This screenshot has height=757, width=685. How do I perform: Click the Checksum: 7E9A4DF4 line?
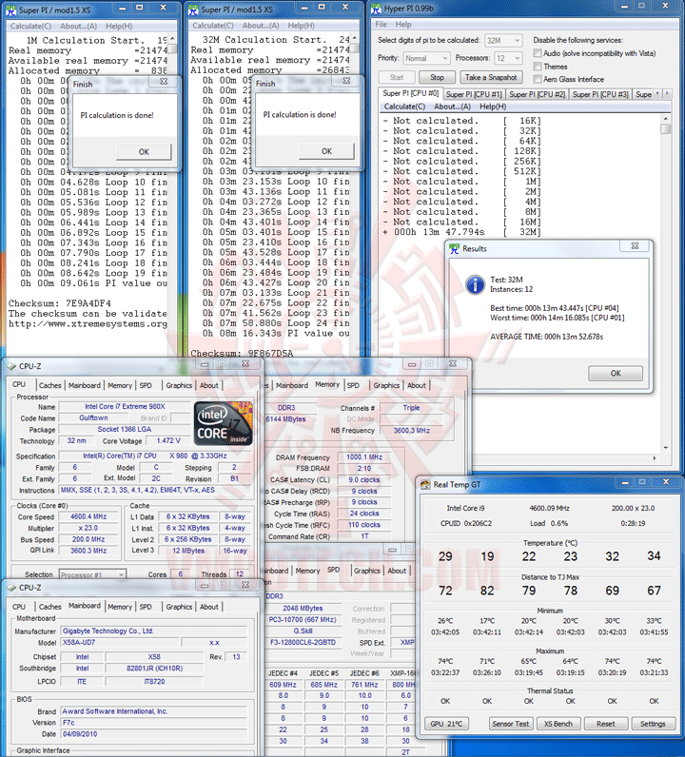coord(59,303)
